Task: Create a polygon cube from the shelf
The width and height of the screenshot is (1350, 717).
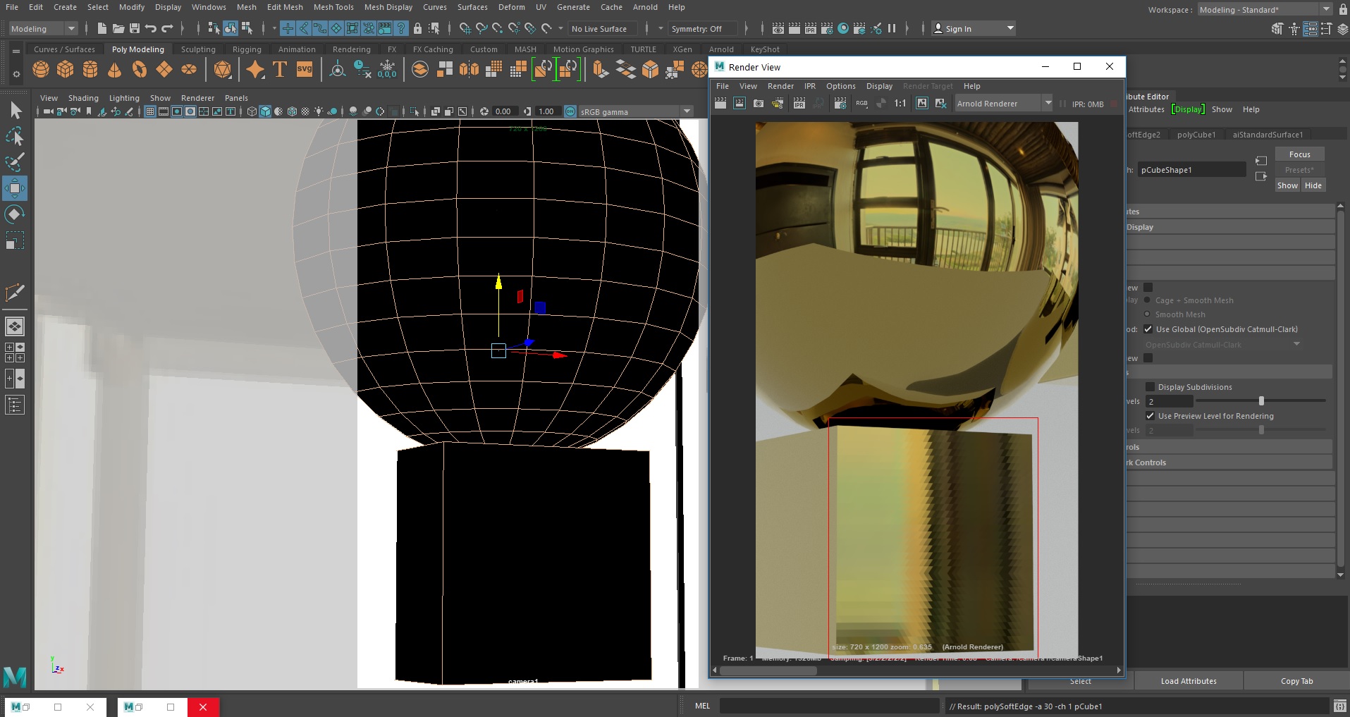Action: 65,69
